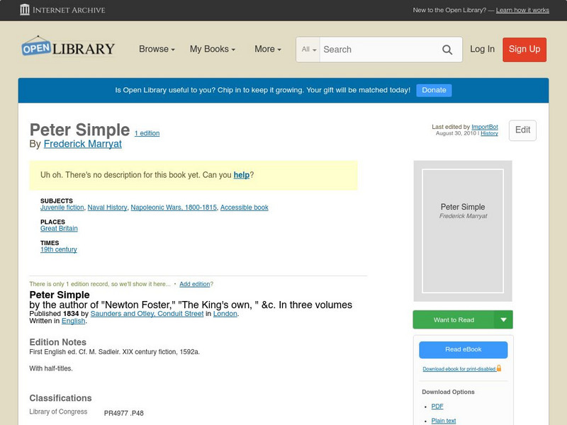Open the My Books menu
Screen dimensions: 567x425
click(x=212, y=49)
